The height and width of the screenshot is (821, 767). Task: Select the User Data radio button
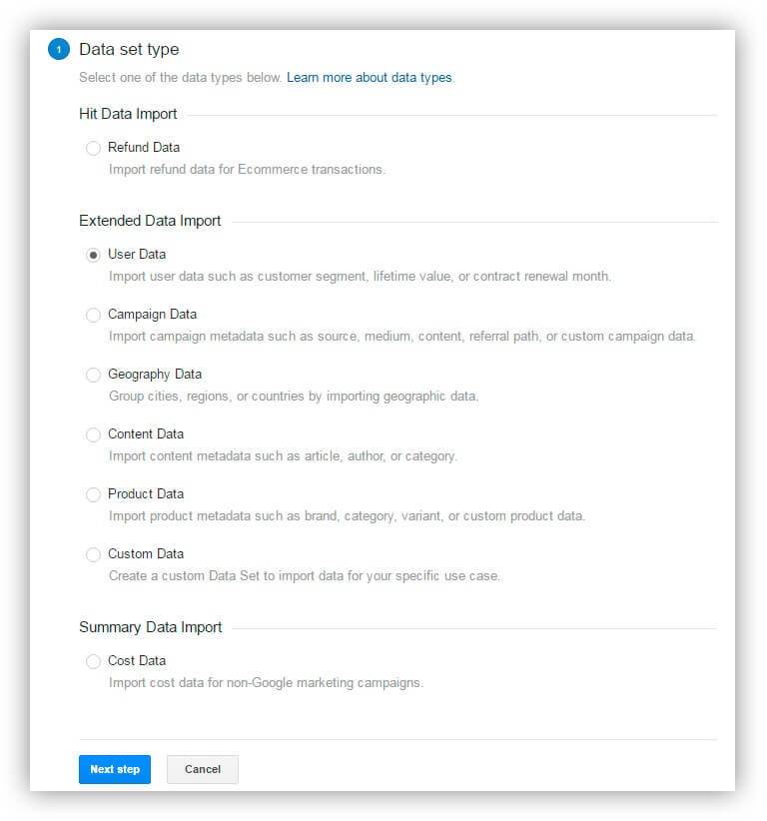pyautogui.click(x=93, y=255)
